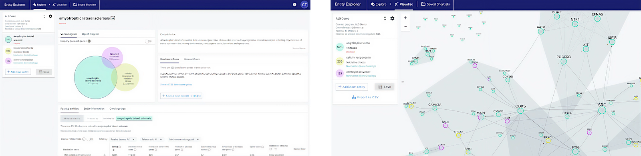Click Save button in left panel

(x=44, y=72)
